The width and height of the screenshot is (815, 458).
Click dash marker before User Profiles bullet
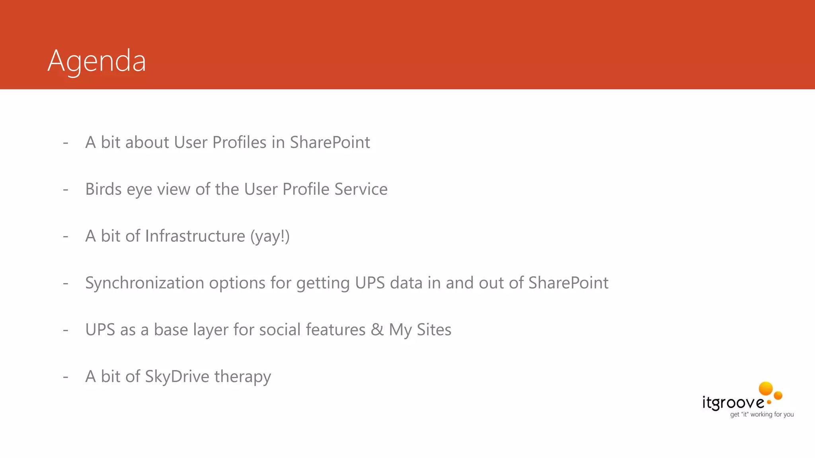(66, 143)
